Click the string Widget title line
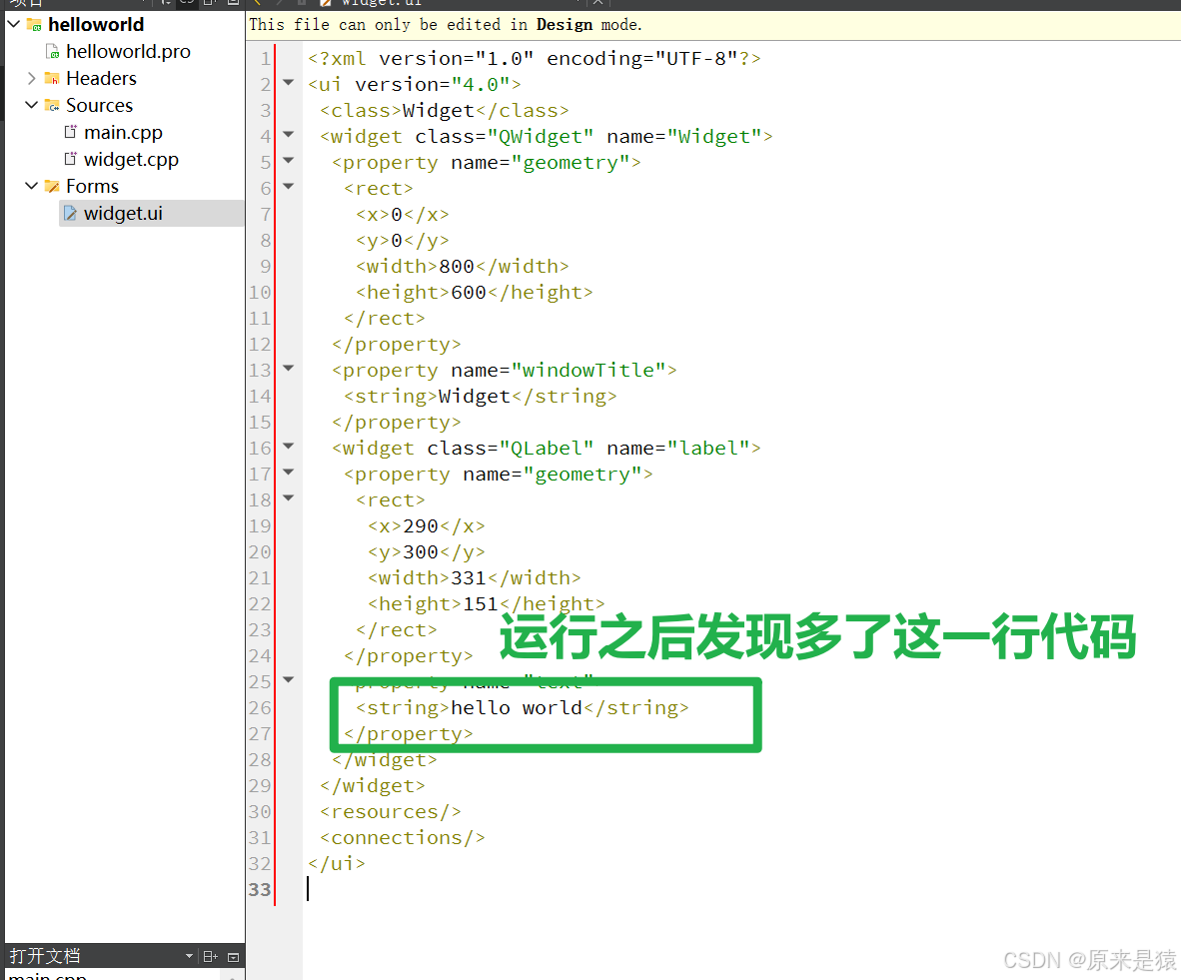1181x980 pixels. 480,397
